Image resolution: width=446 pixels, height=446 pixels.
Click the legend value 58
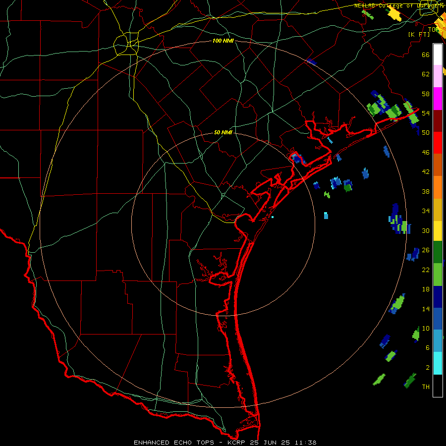tap(426, 94)
